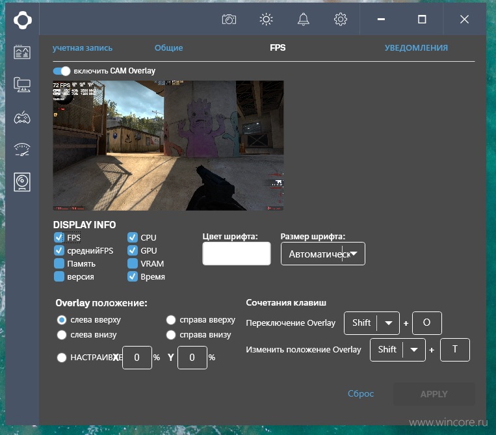Click the NZXT CAM logo icon
Screen dimensions: 496x435
[x=23, y=20]
